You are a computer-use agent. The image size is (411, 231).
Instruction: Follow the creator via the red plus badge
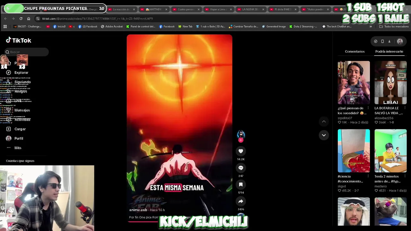pos(241,140)
